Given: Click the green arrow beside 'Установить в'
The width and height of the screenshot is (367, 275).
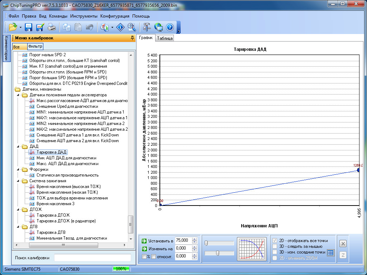Looking at the screenshot, I should click(144, 241).
